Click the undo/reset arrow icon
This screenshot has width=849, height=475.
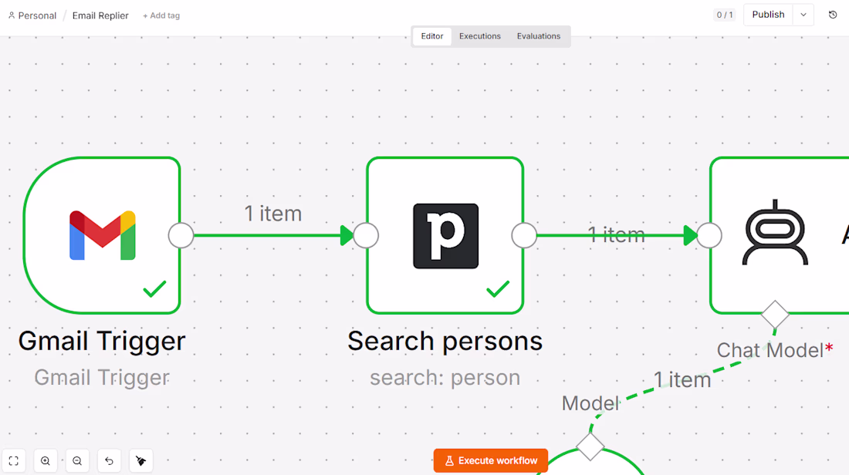pyautogui.click(x=110, y=461)
